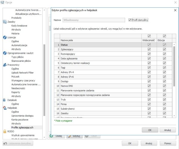Select Nieobecności in the tree
The height and width of the screenshot is (149, 179).
[18, 88]
